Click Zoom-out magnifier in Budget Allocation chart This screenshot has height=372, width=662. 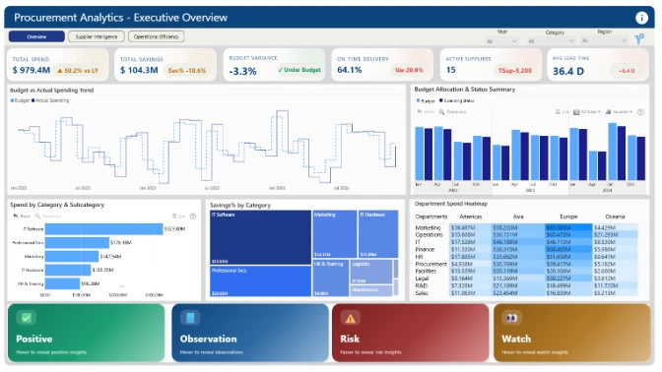point(441,112)
